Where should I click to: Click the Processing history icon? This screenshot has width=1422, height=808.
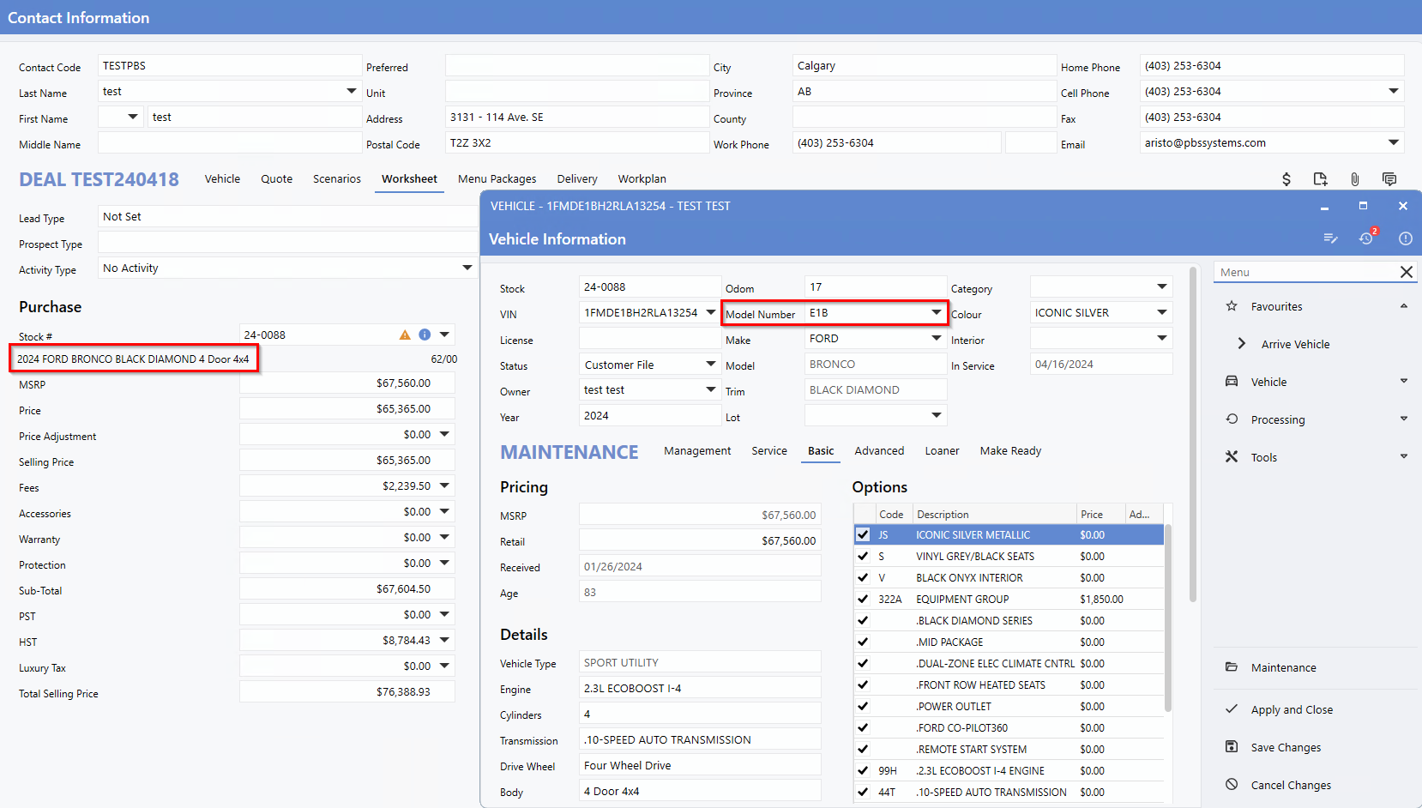pos(1232,419)
